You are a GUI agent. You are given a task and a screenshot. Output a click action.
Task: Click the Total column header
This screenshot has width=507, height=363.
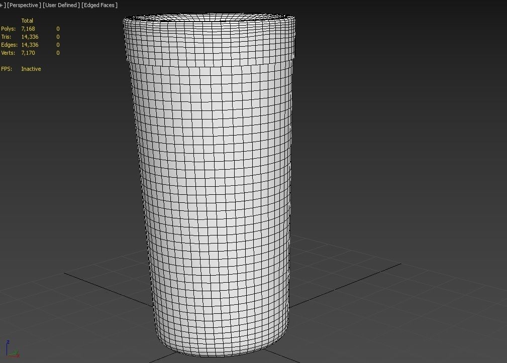coord(27,21)
